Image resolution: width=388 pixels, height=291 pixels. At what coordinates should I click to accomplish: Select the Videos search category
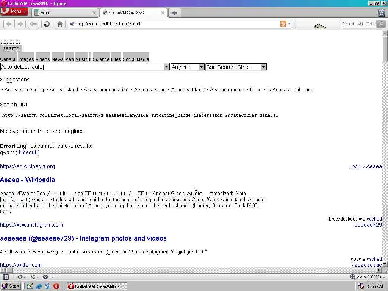42,59
